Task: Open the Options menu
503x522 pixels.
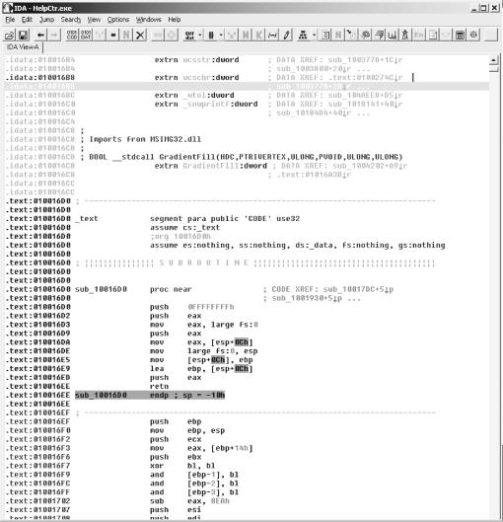Action: tap(118, 20)
